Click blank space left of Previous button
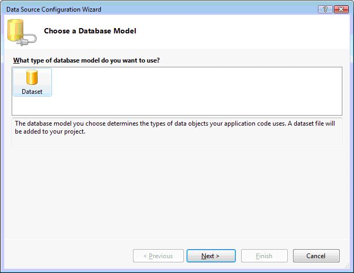 click(69, 256)
